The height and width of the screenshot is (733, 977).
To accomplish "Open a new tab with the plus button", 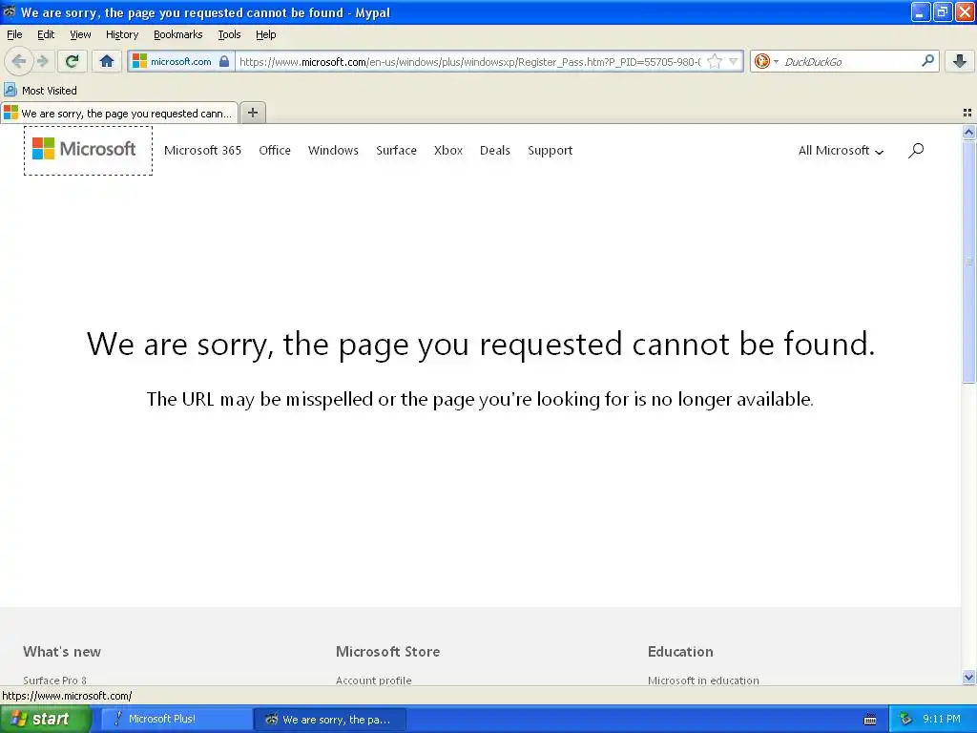I will [x=252, y=113].
